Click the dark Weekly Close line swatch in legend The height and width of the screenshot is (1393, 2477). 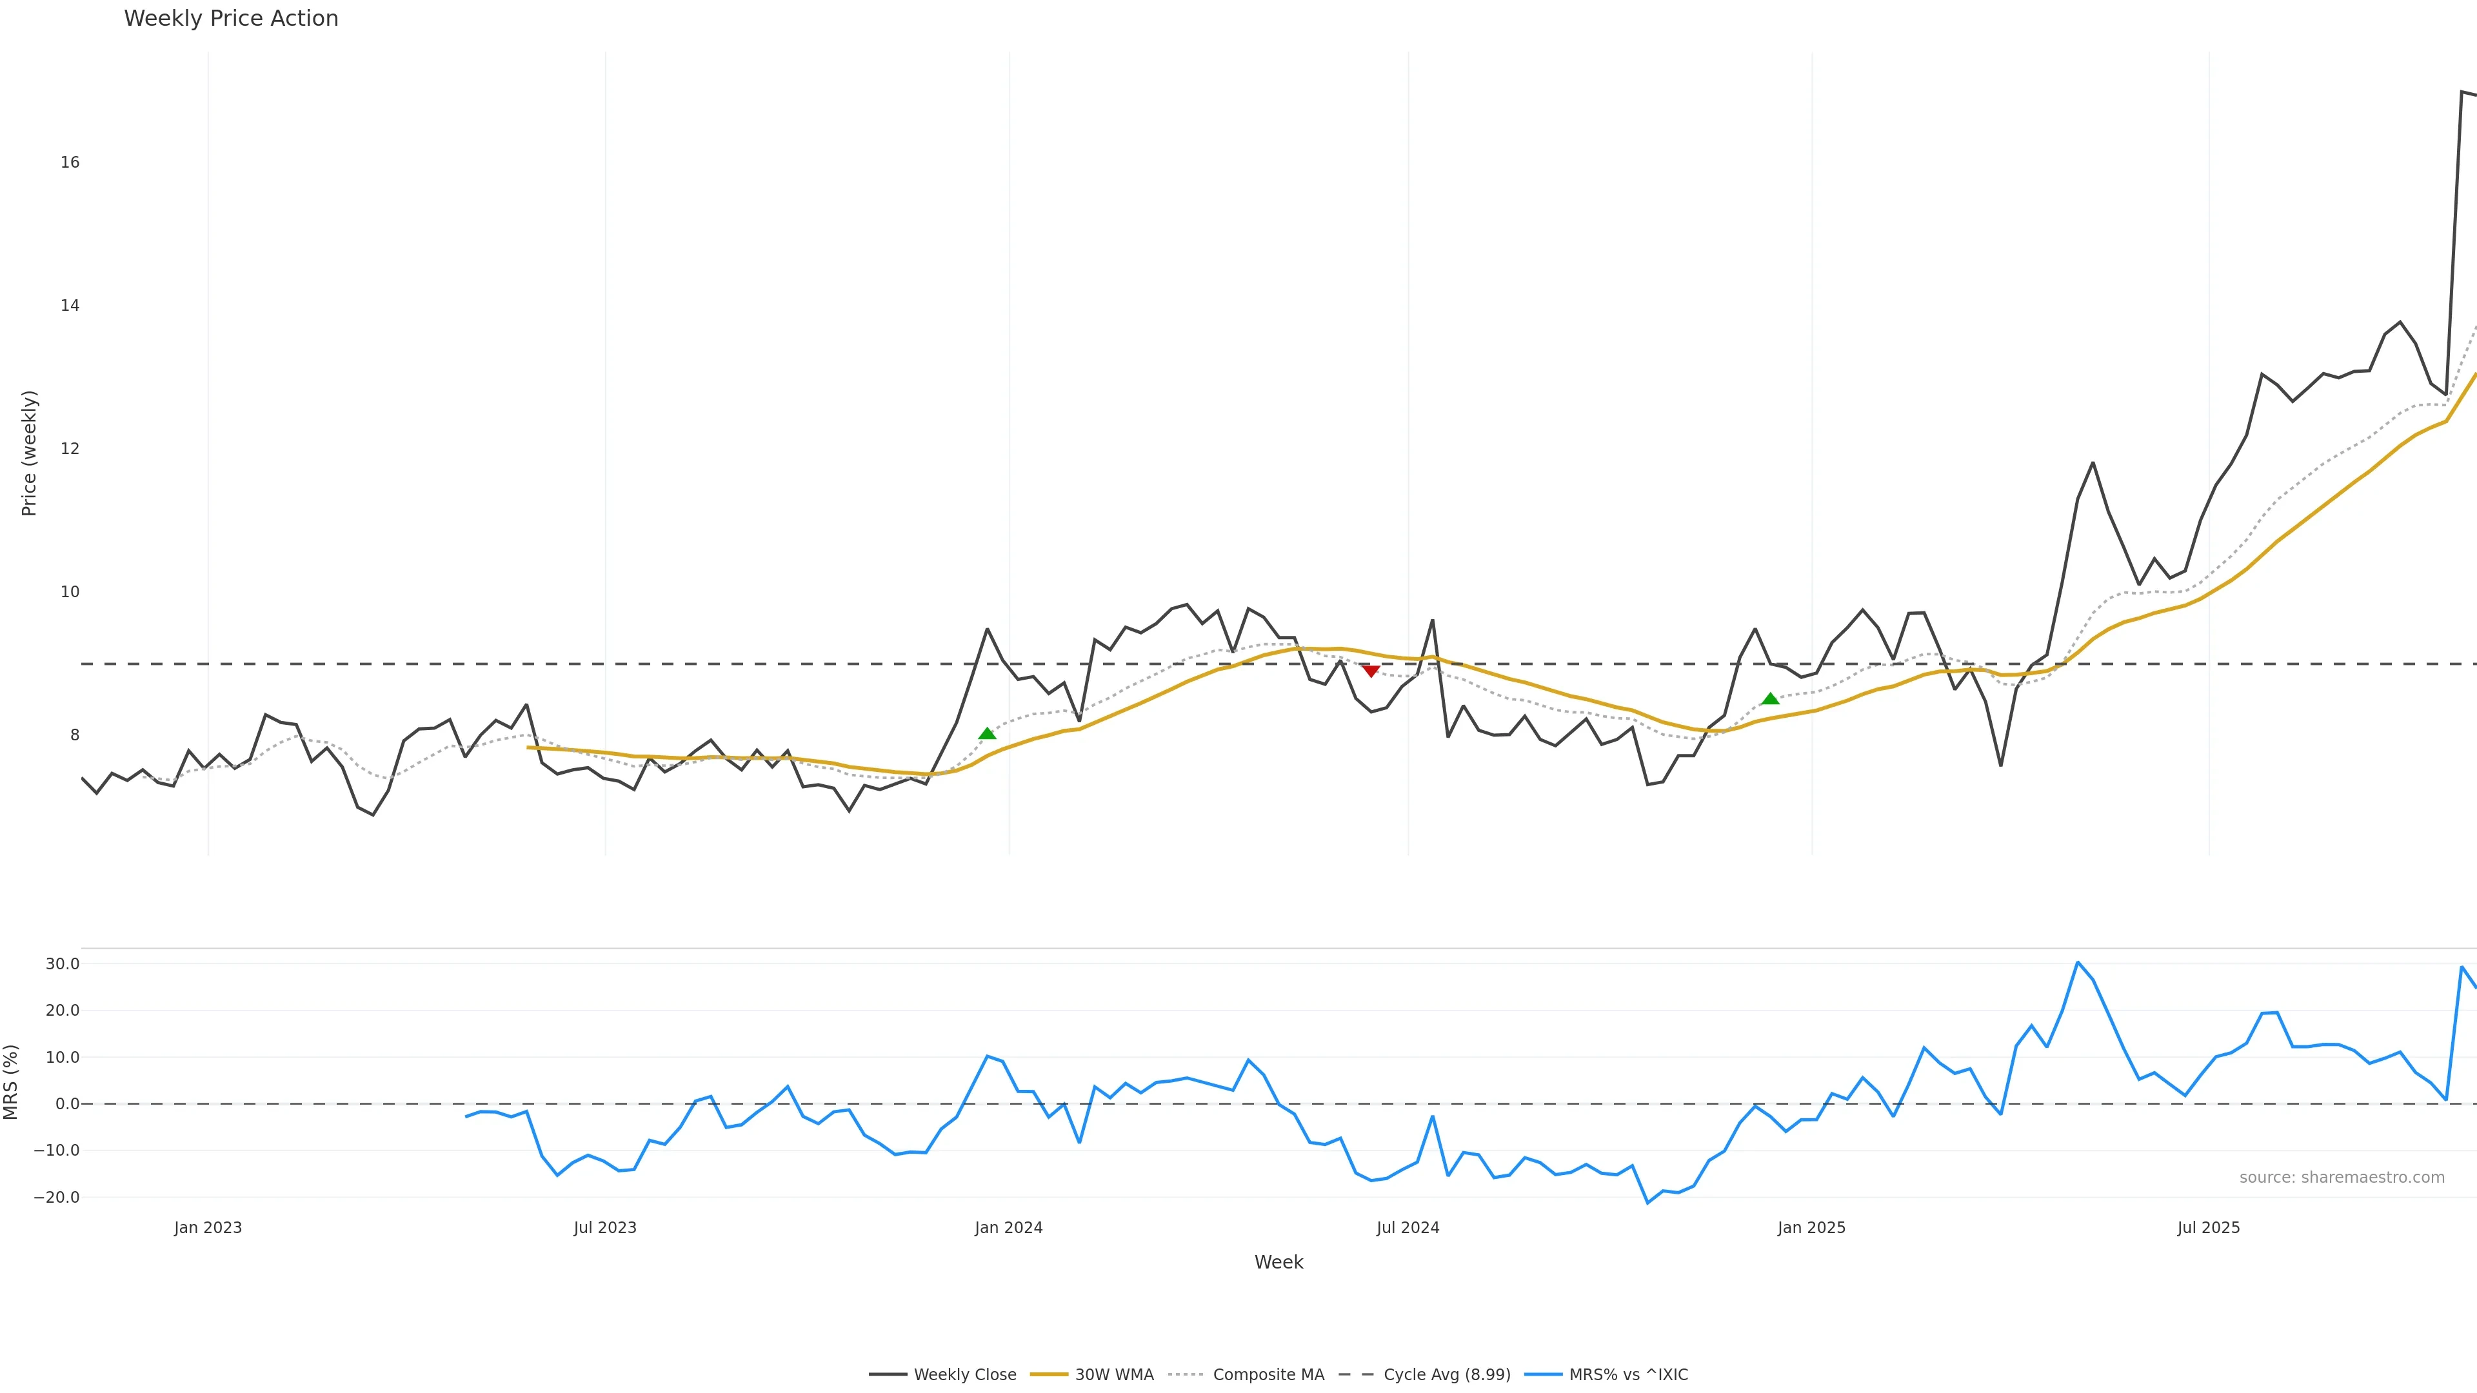click(888, 1375)
